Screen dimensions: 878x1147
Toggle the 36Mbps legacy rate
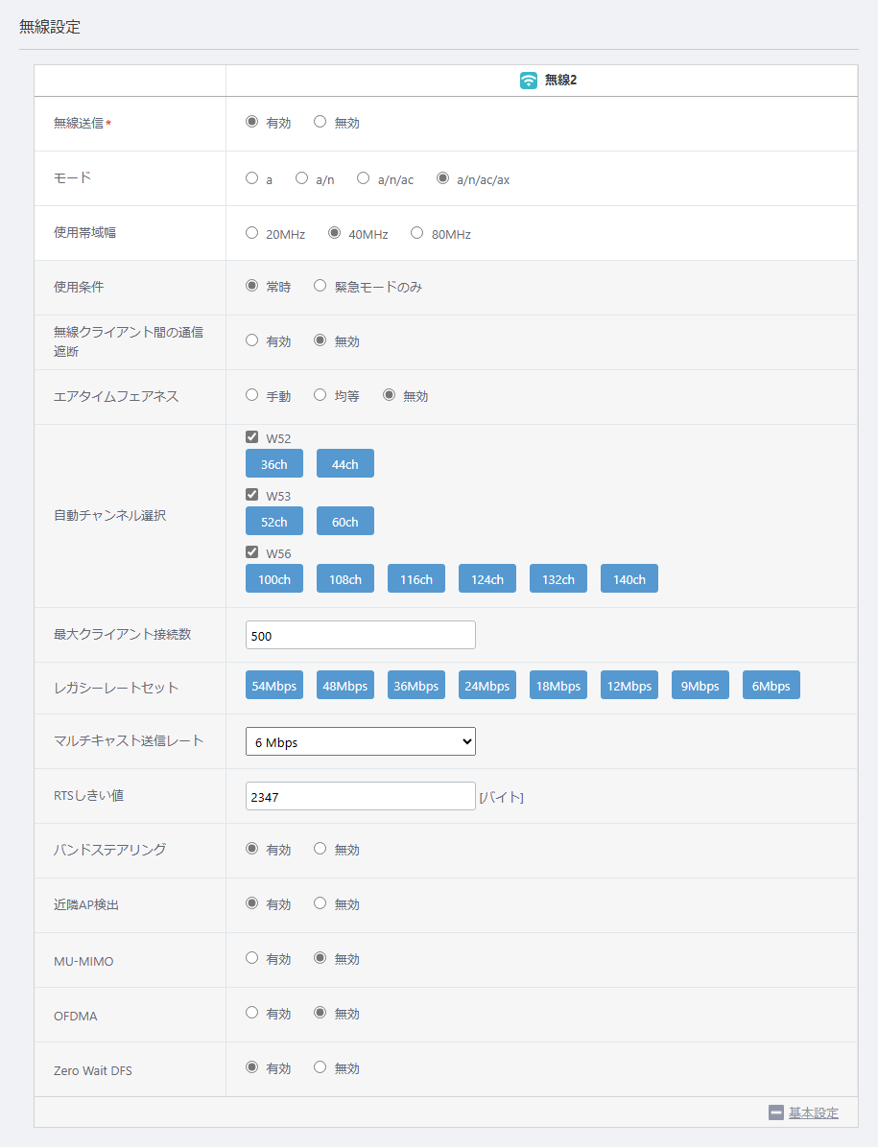(416, 686)
